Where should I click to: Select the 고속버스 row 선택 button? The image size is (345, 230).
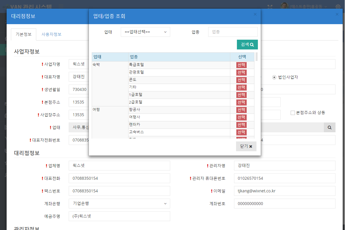coord(241,132)
